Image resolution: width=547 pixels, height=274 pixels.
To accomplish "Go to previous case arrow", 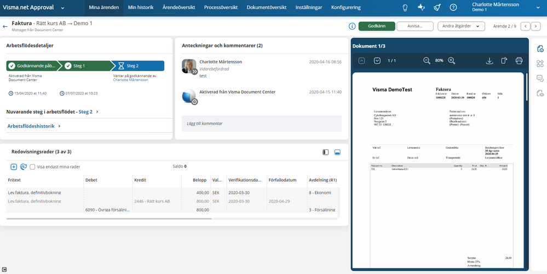I will click(525, 26).
